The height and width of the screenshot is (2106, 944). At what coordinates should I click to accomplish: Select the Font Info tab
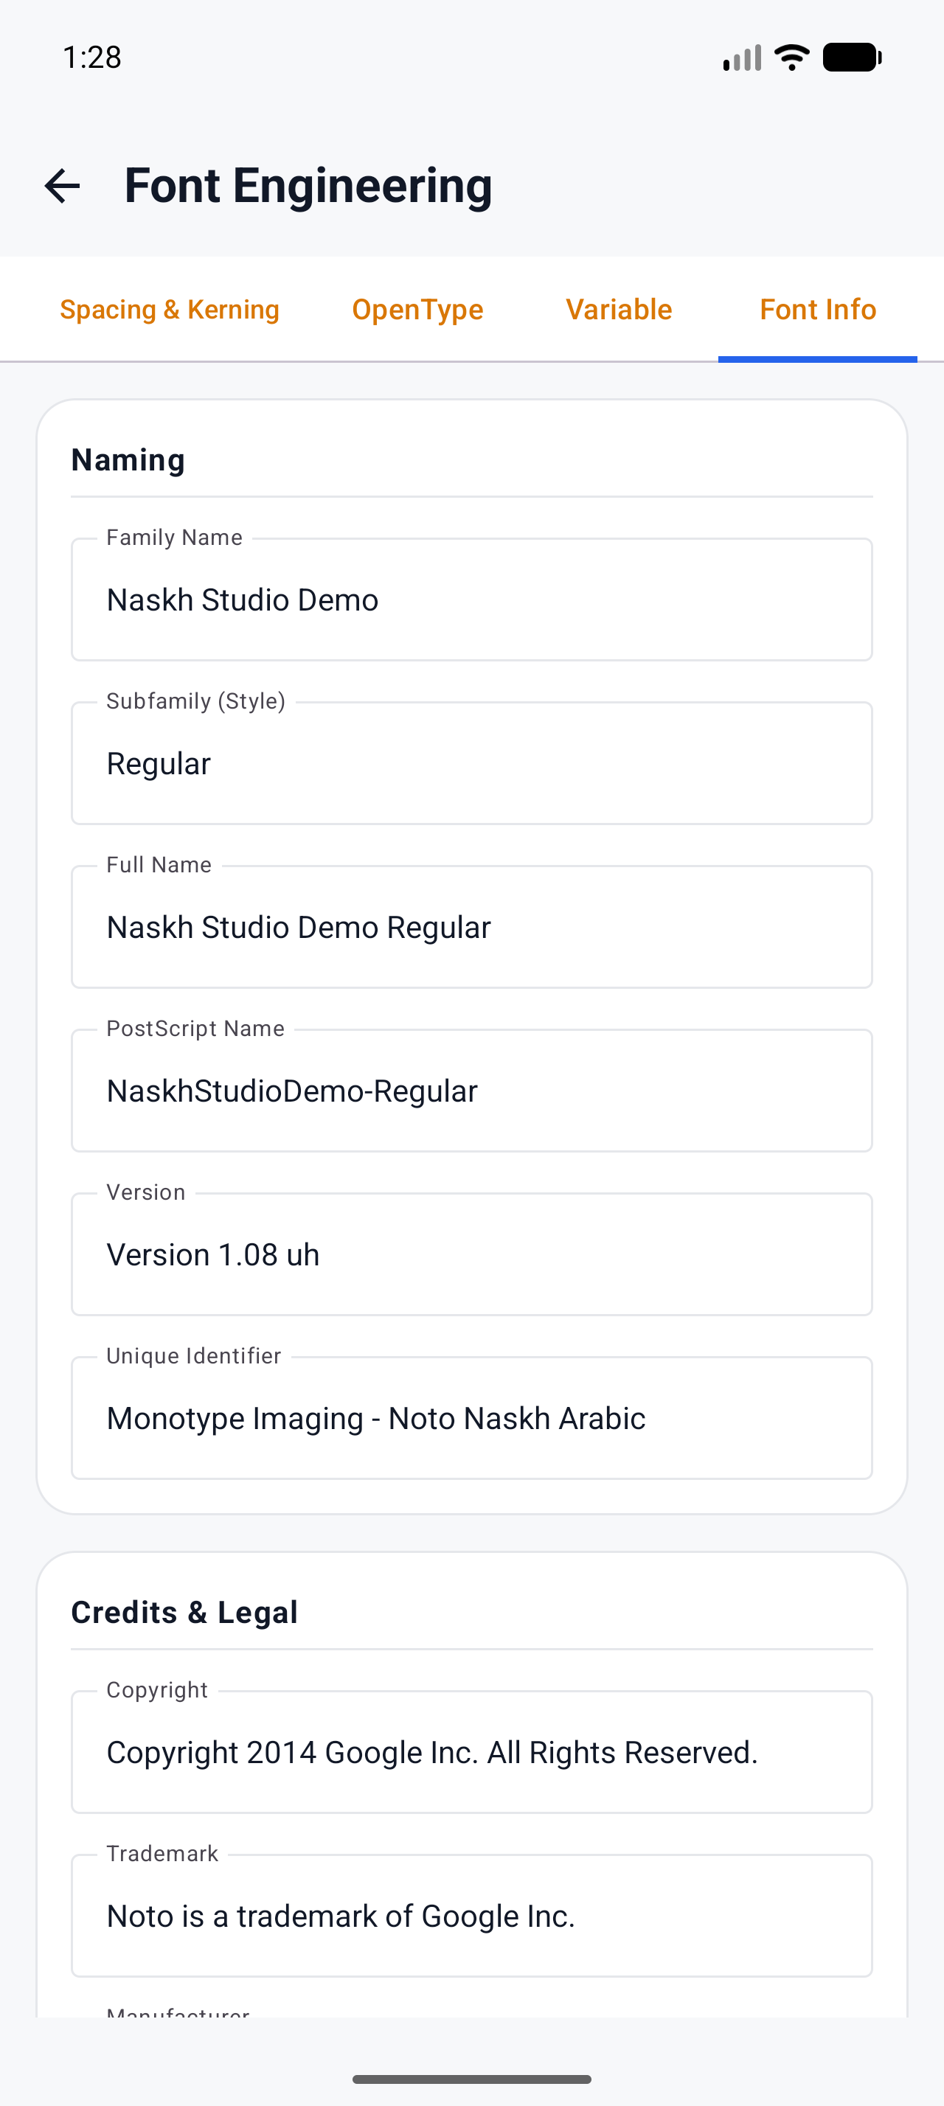[817, 309]
